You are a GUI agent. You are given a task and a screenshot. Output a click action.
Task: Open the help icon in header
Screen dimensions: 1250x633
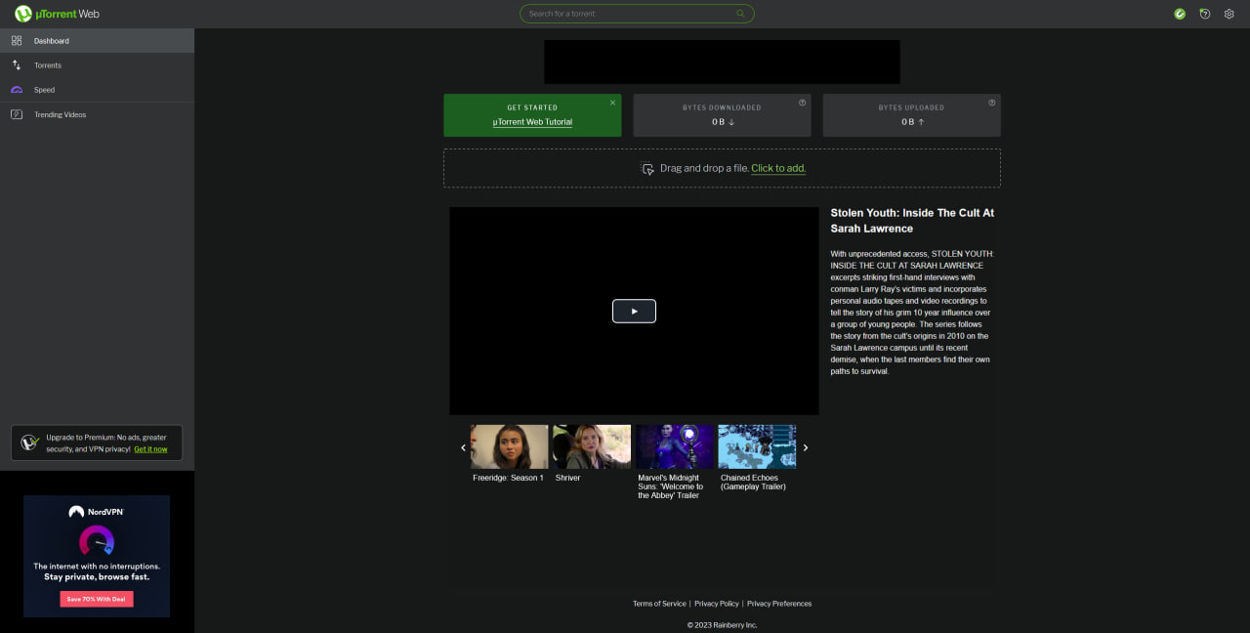pyautogui.click(x=1205, y=14)
